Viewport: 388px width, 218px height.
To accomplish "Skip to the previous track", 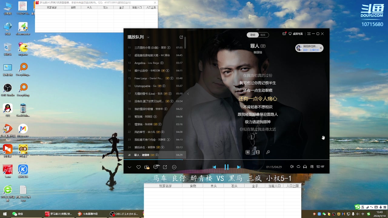I will click(214, 167).
